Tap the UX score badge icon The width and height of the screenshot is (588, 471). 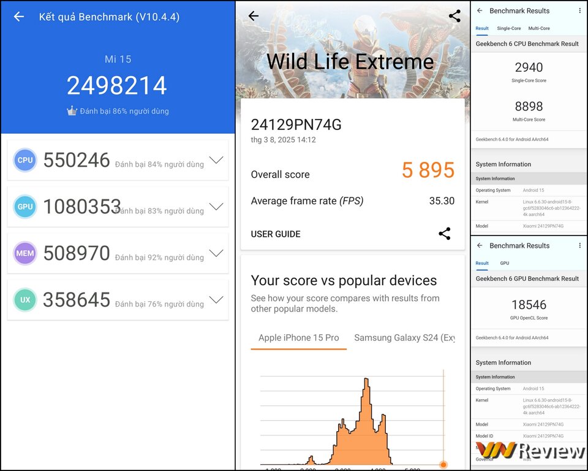(x=25, y=300)
